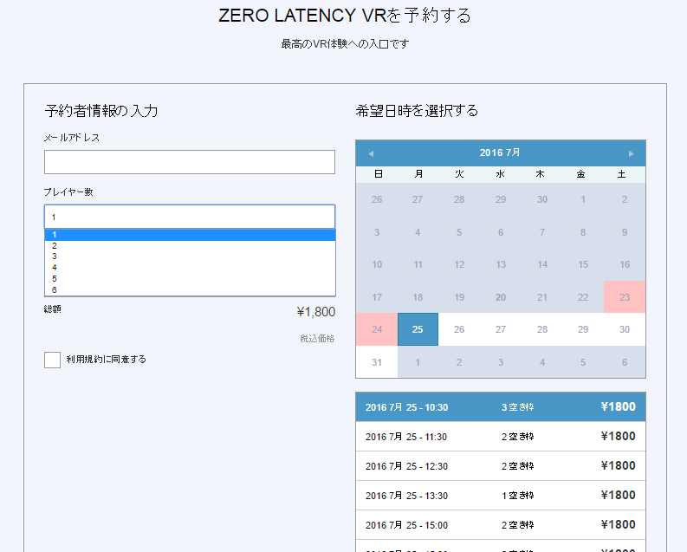
Task: Tick the 利用規約に同意する checkbox
Action: (x=52, y=360)
